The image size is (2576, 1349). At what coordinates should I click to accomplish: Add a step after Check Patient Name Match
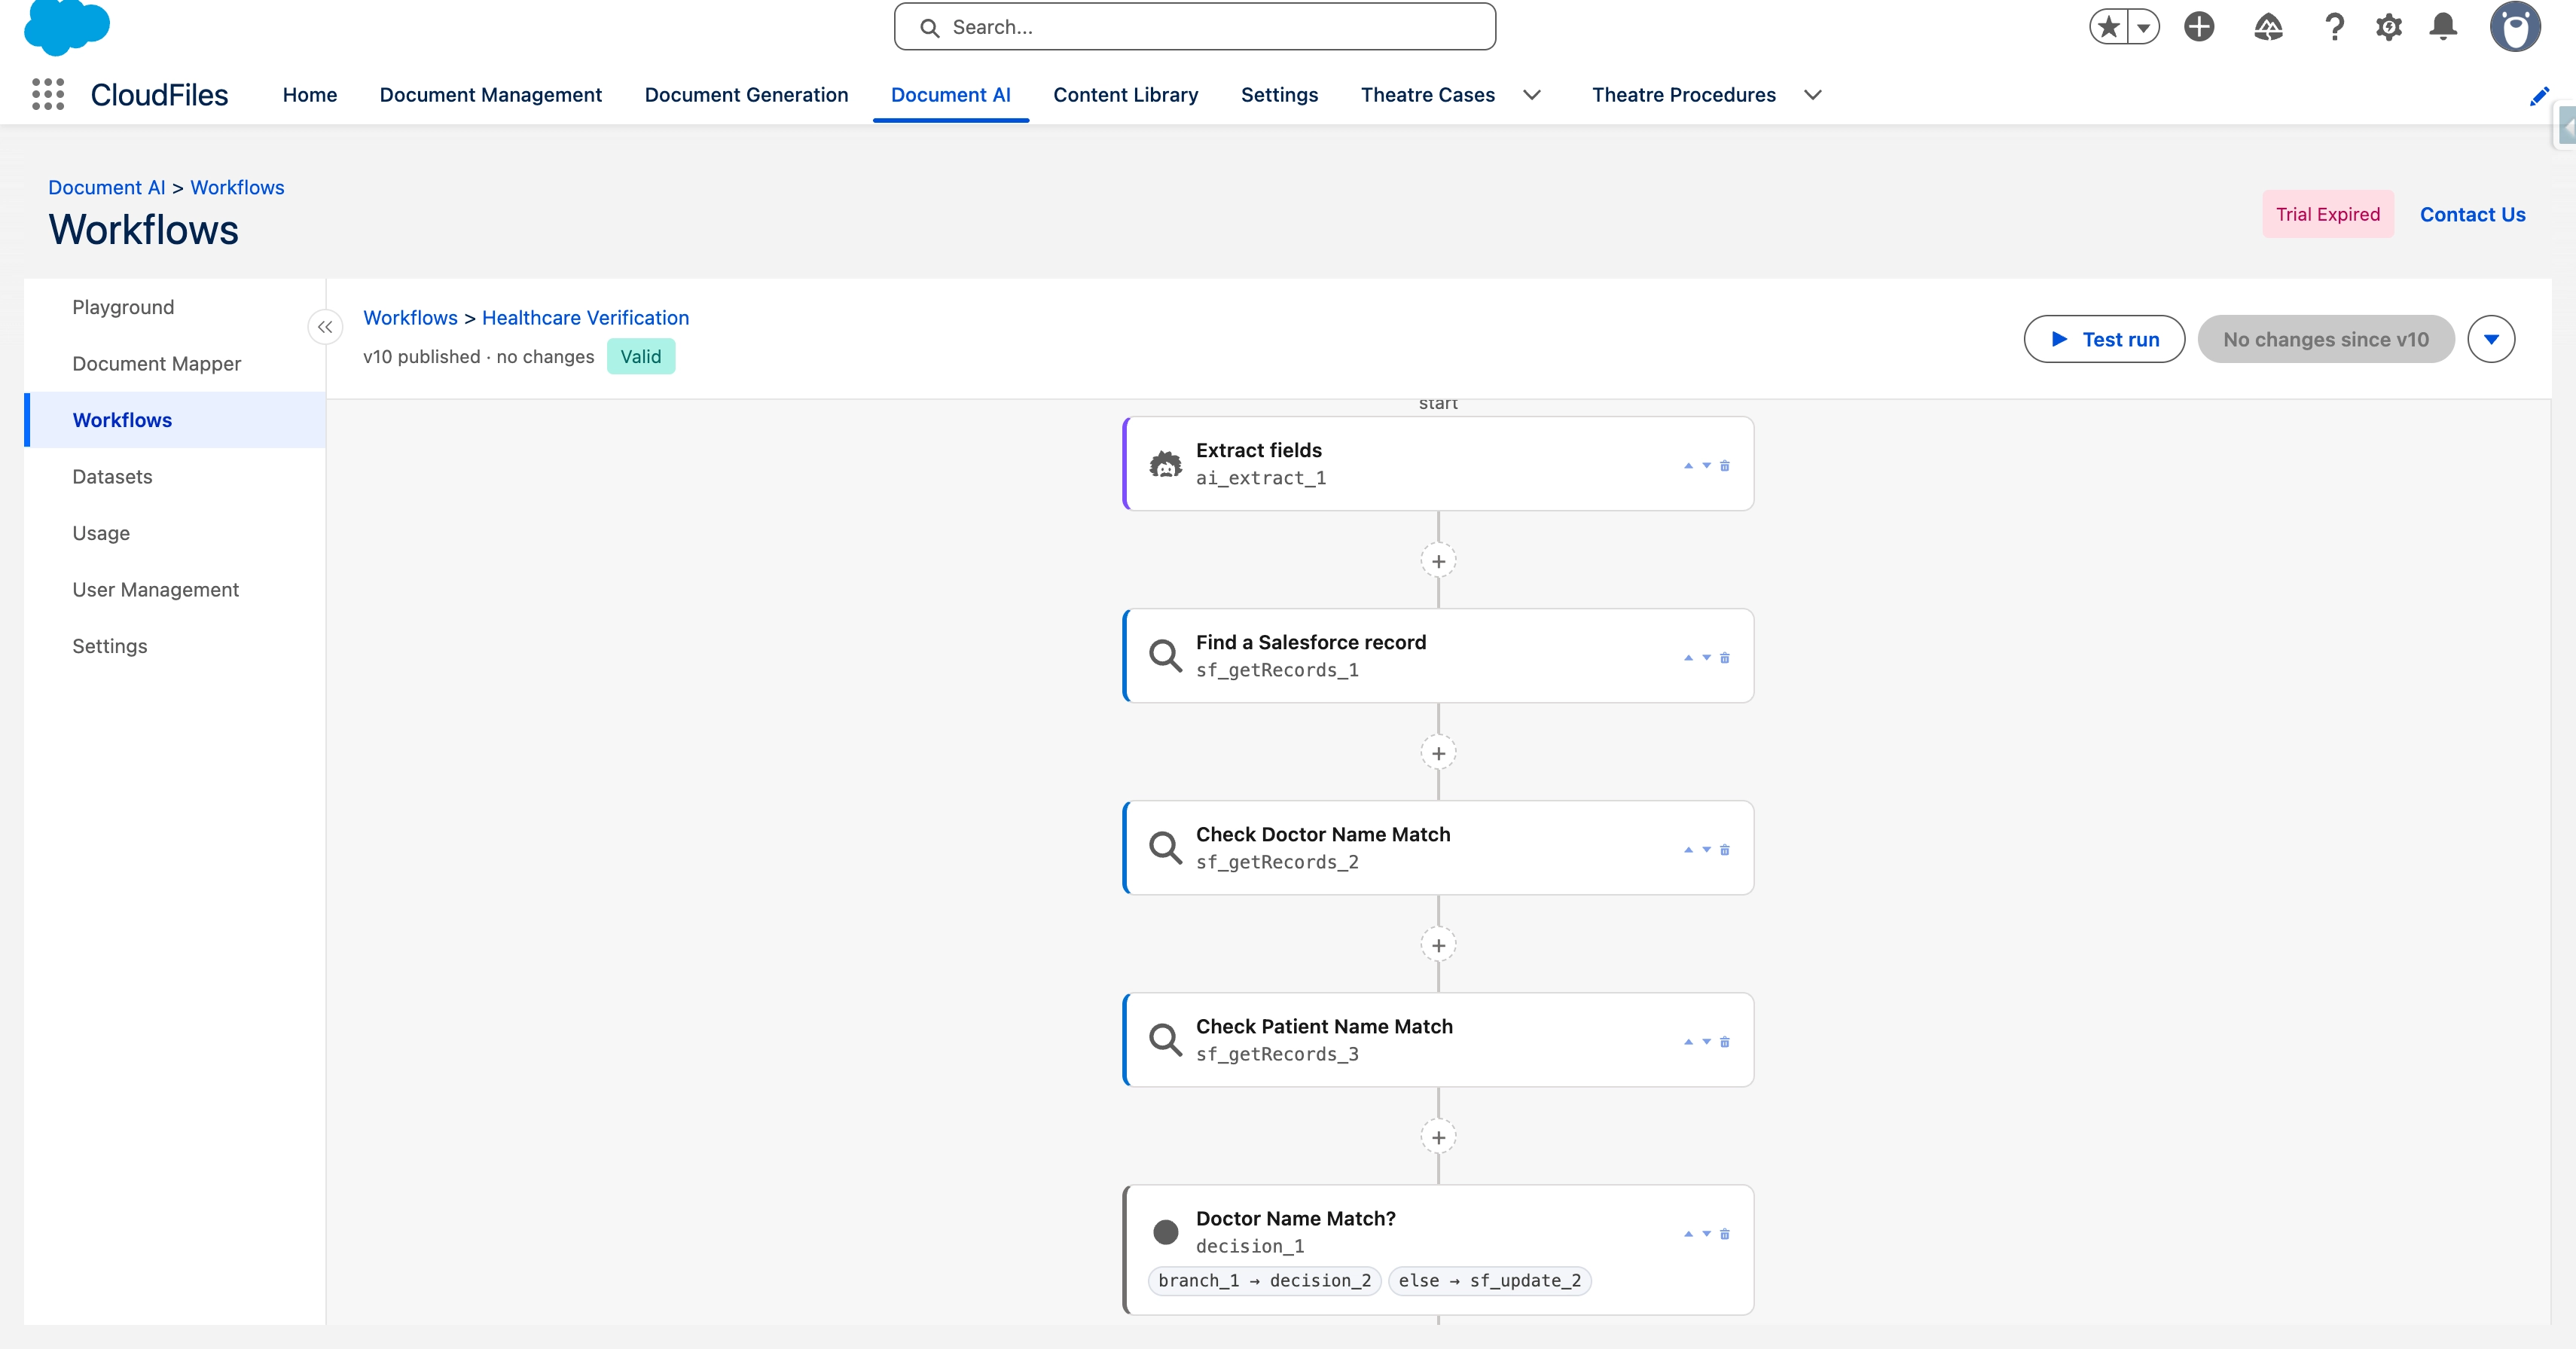click(x=1438, y=1137)
